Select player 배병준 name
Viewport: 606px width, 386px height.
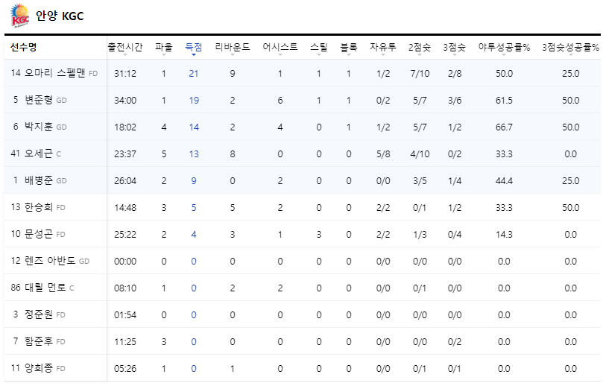[39, 180]
